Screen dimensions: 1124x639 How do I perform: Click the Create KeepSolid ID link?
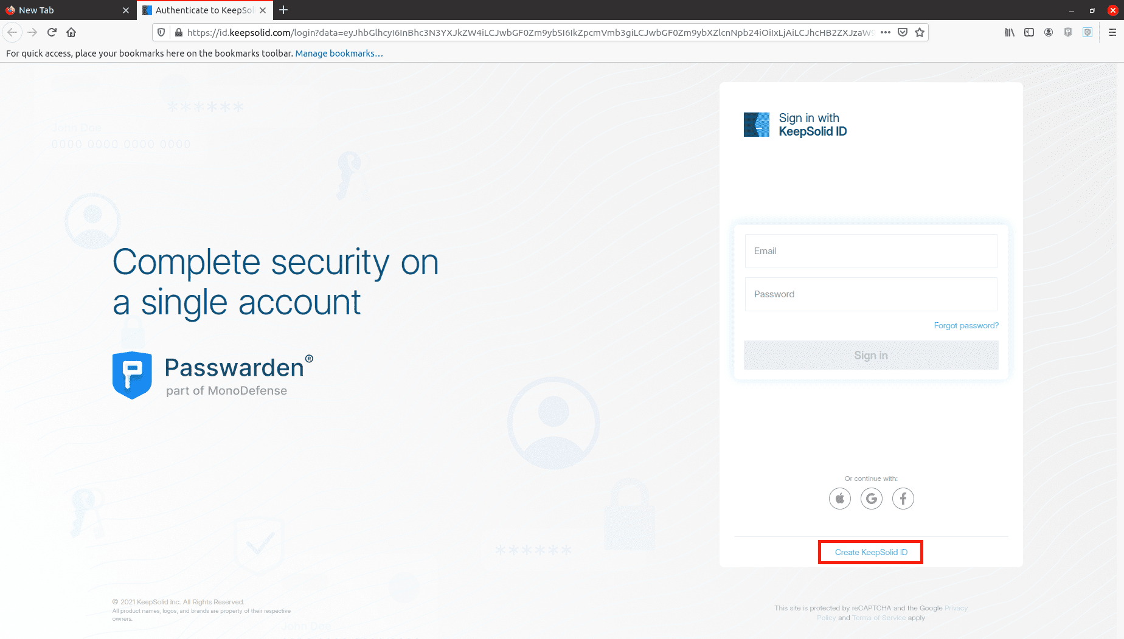click(x=870, y=552)
